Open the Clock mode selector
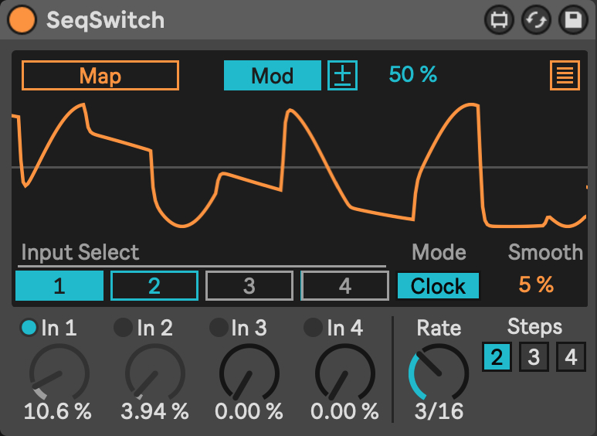Image resolution: width=597 pixels, height=436 pixels. 438,286
